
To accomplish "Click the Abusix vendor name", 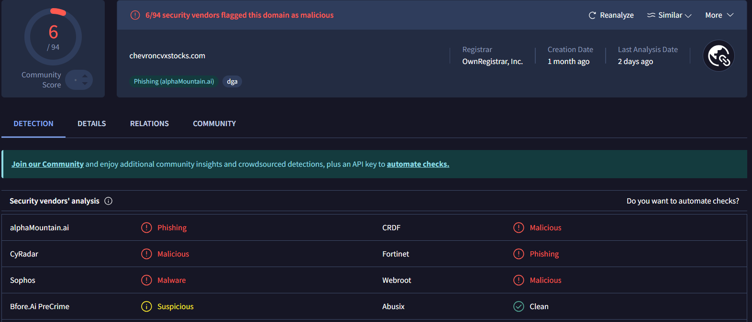I will (x=393, y=307).
